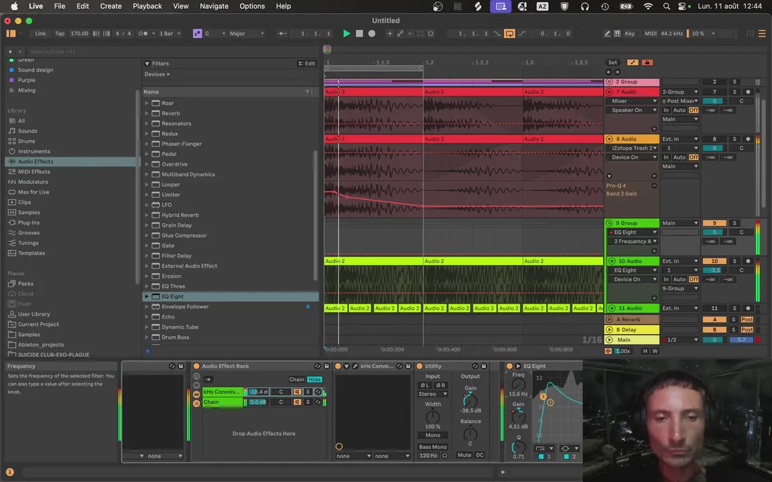This screenshot has height=482, width=772.
Task: Solo the 8 Audio track
Action: tap(734, 139)
